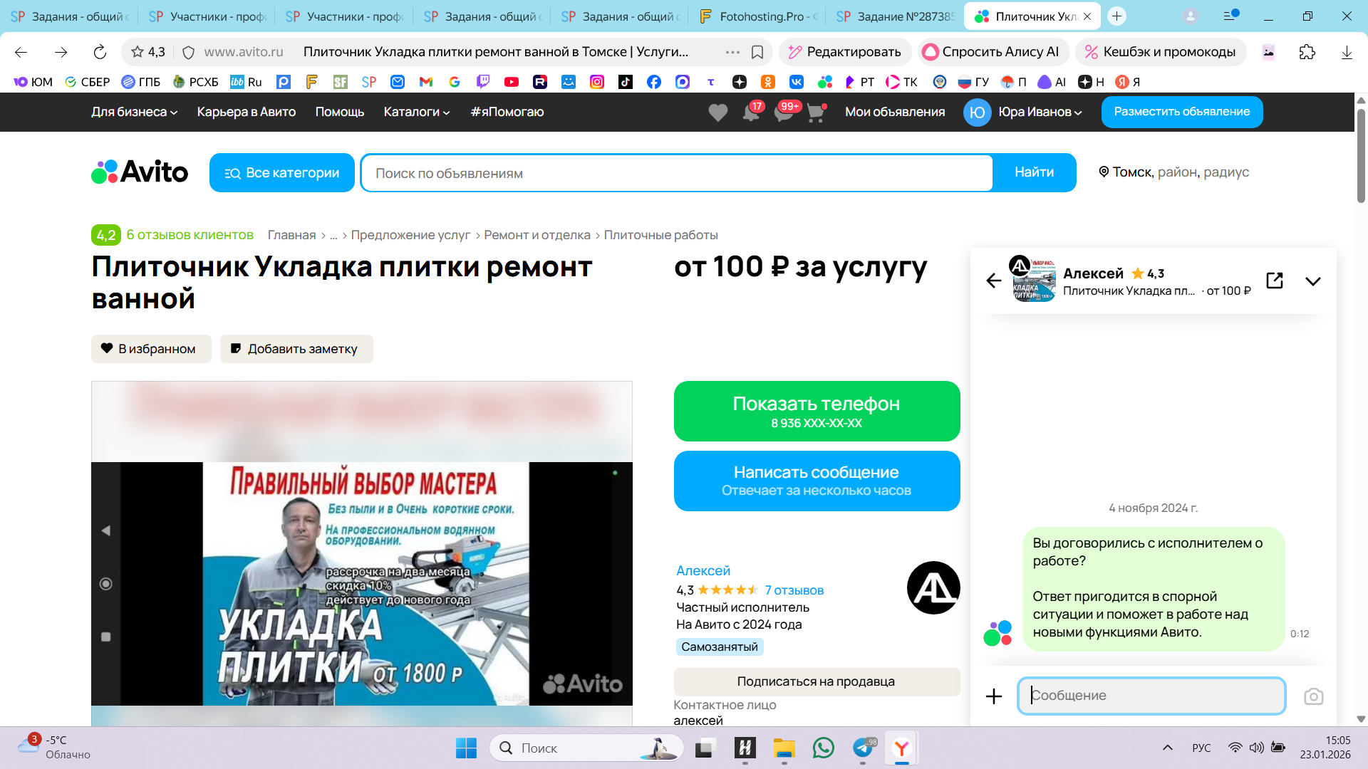Click the search field 'Поиск по объявлениям'
The image size is (1368, 769).
677,173
